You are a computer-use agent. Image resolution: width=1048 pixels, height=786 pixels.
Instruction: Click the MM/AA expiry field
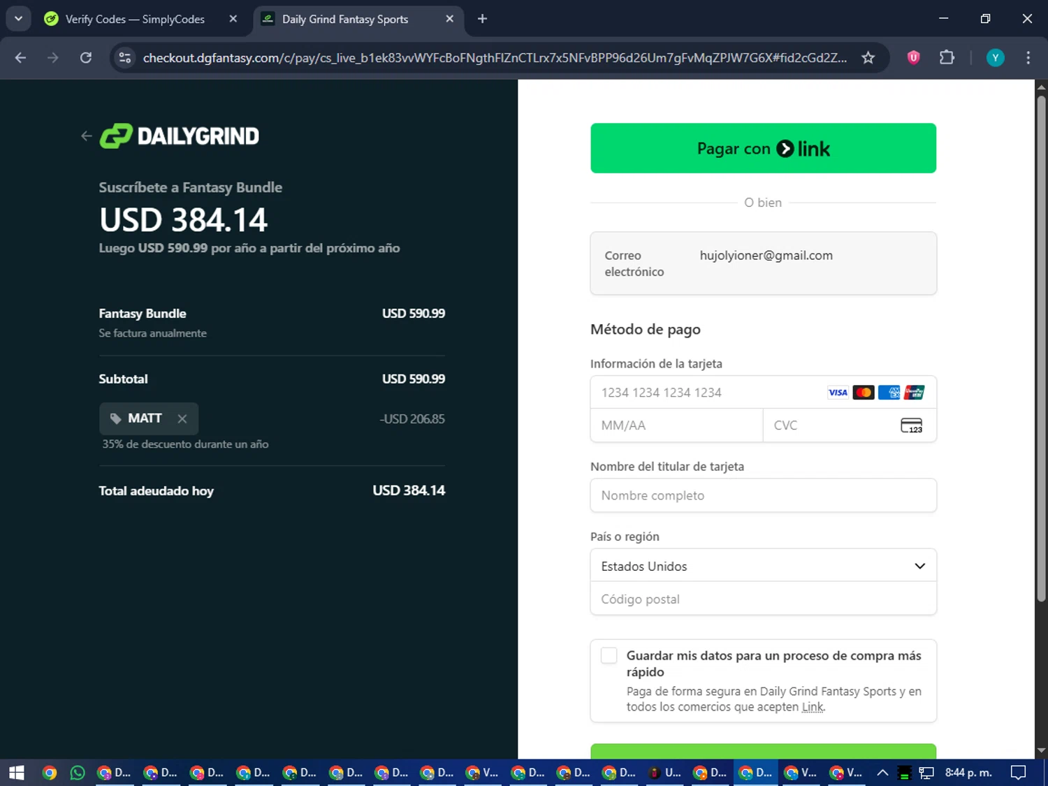[676, 425]
